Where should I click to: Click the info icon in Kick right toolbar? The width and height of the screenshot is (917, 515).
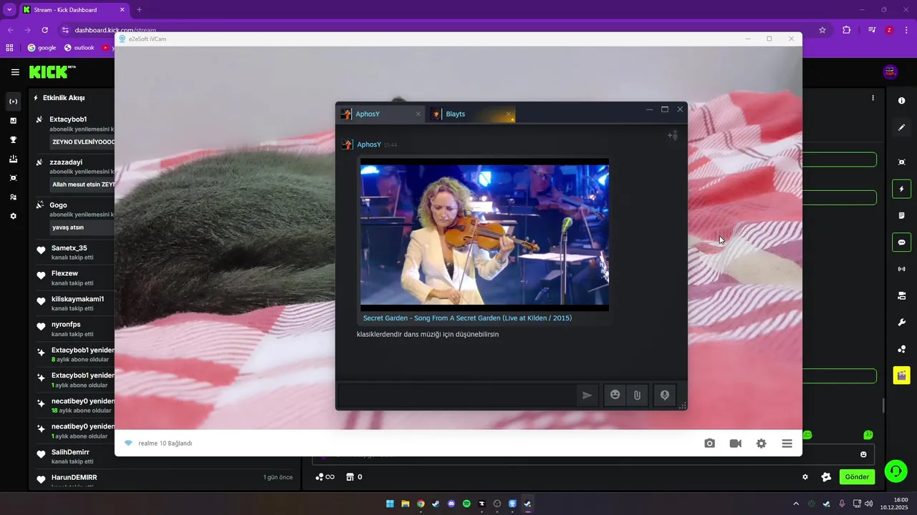pyautogui.click(x=901, y=101)
